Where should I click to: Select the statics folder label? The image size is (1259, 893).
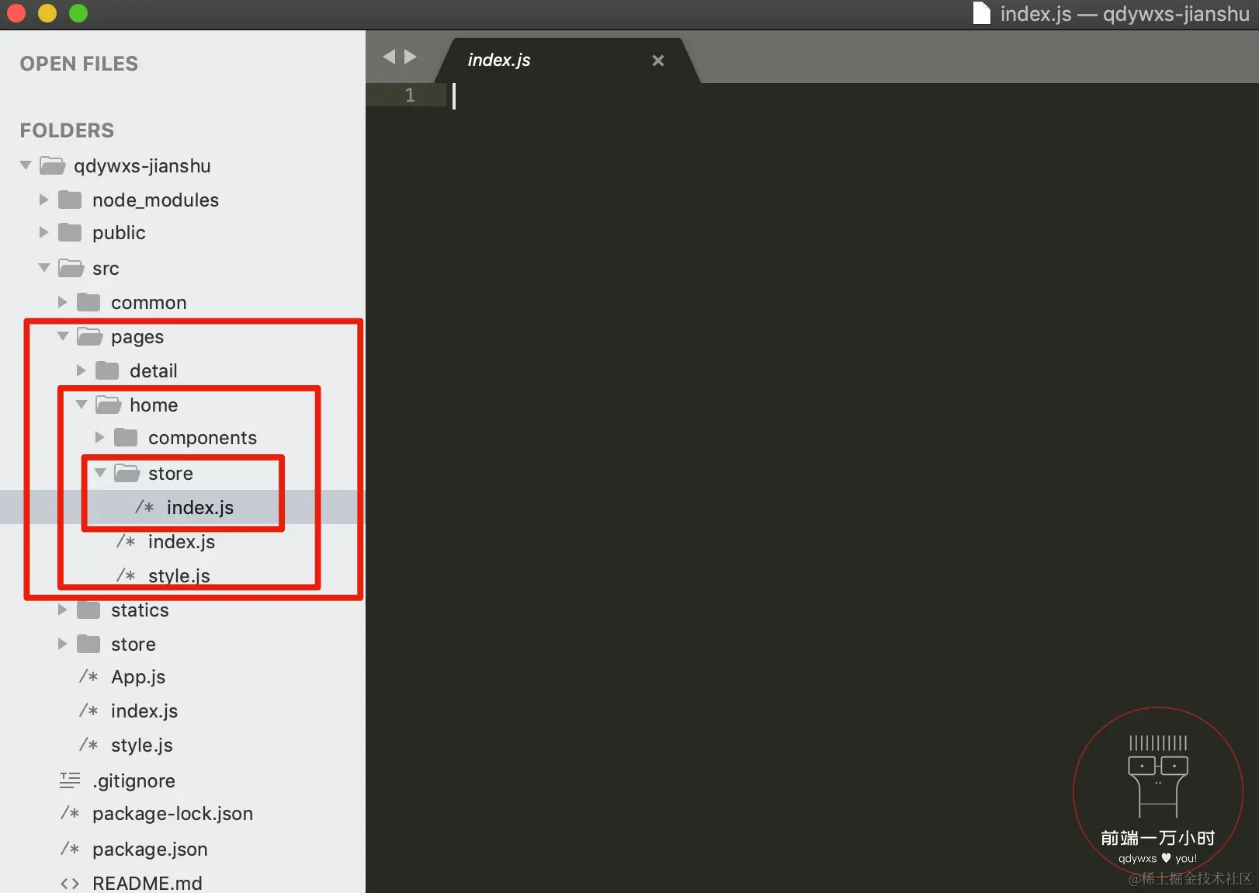(140, 610)
